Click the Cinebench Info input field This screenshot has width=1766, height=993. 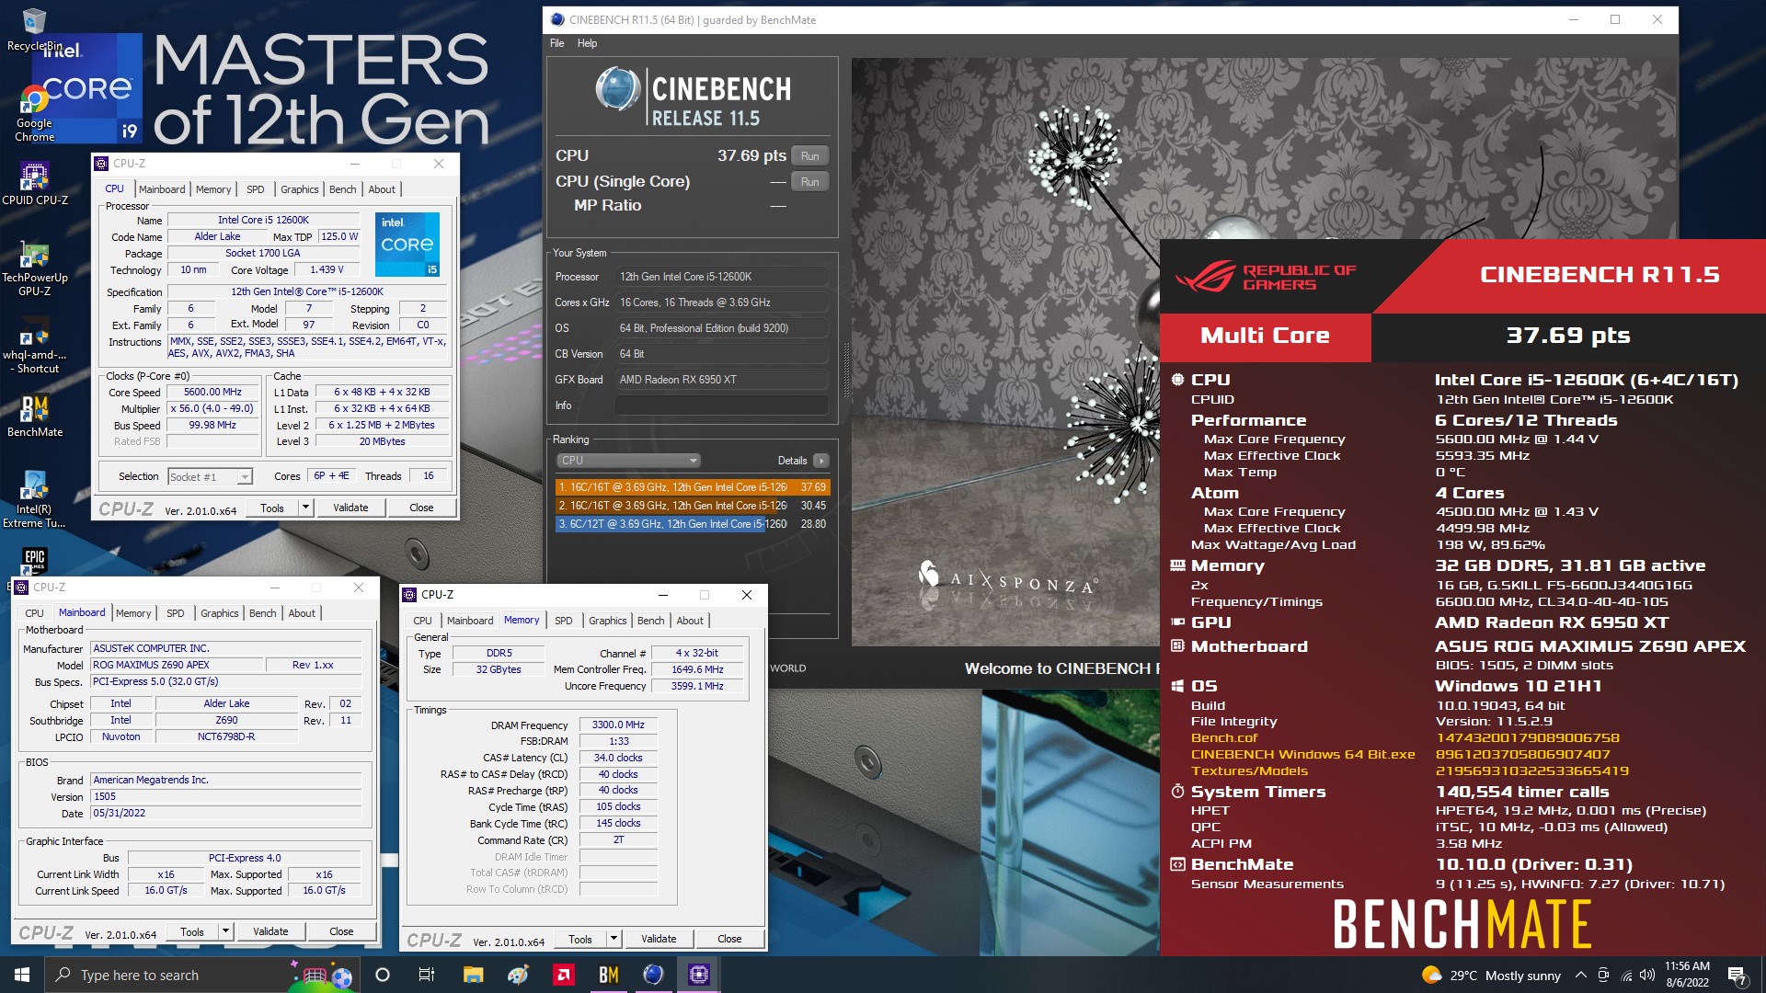point(722,405)
